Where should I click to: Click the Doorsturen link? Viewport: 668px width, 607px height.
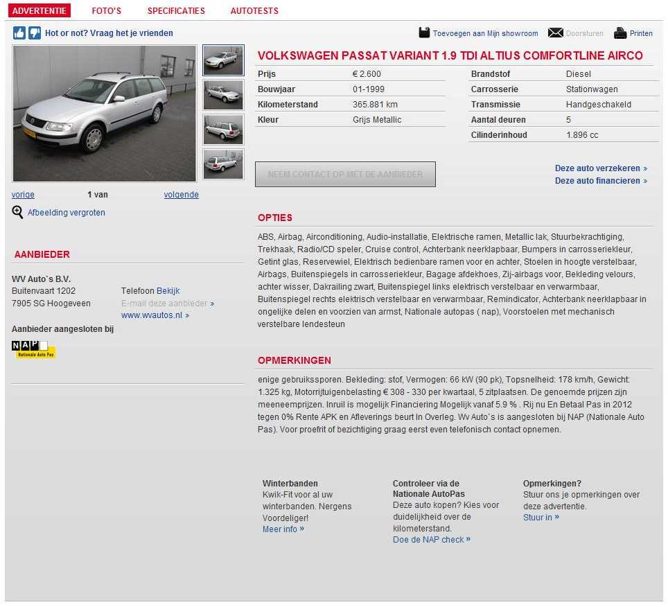pos(584,33)
